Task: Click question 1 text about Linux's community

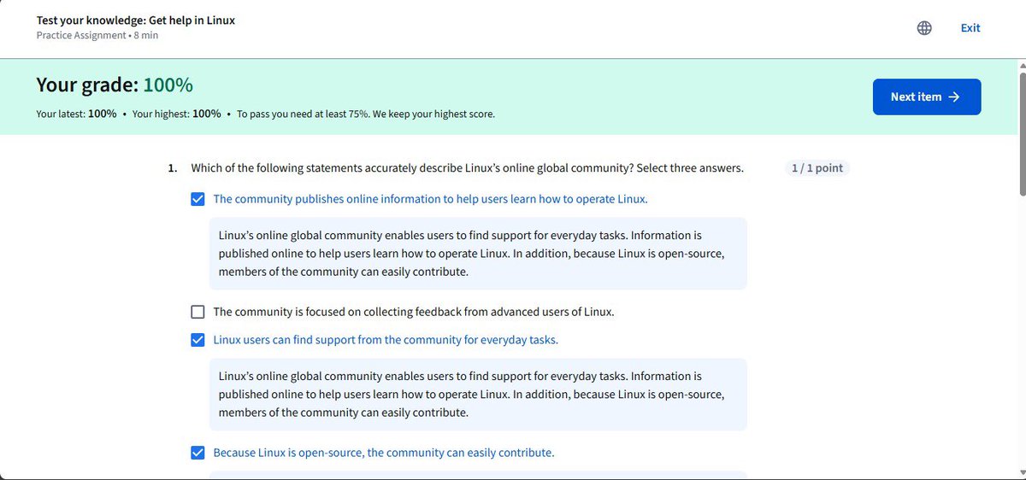Action: [467, 168]
